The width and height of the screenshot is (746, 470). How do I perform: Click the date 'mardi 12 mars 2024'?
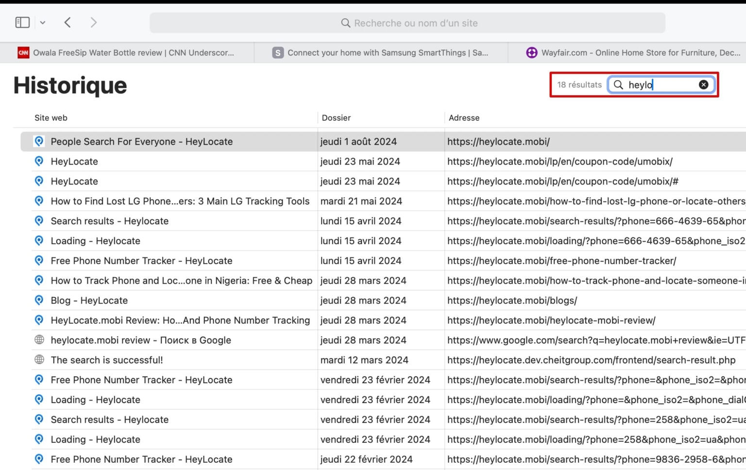point(364,360)
